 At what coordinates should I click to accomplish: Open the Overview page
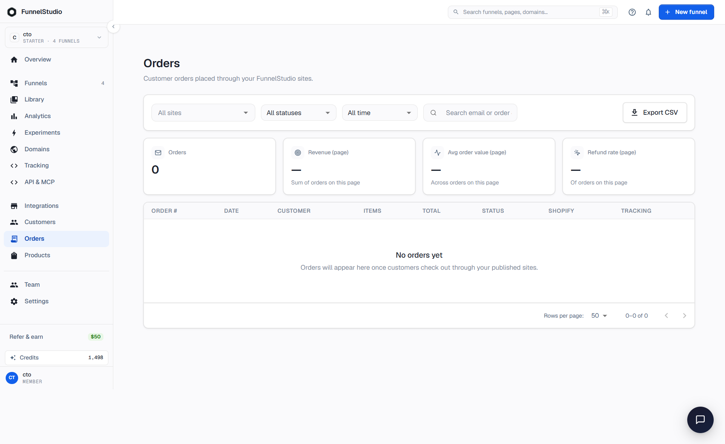pyautogui.click(x=57, y=60)
